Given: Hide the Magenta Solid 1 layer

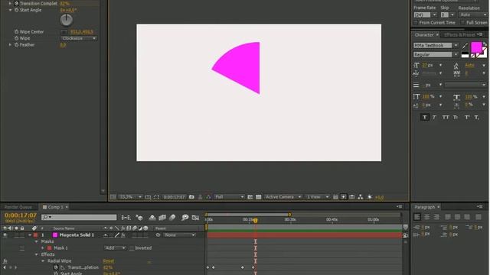Looking at the screenshot, I should click(x=5, y=235).
